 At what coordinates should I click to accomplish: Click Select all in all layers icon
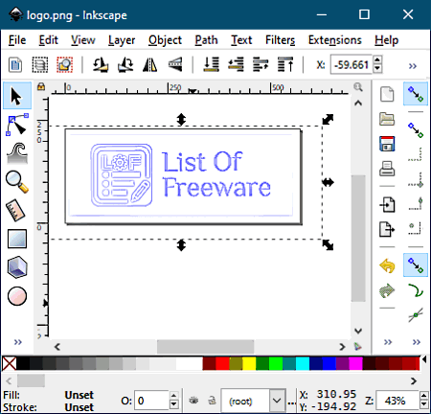click(40, 65)
